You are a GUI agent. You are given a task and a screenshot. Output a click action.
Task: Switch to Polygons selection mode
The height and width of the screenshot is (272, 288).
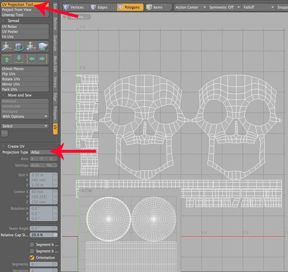pyautogui.click(x=130, y=7)
